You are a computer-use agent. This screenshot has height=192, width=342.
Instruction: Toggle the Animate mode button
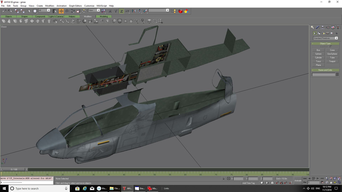298,181
